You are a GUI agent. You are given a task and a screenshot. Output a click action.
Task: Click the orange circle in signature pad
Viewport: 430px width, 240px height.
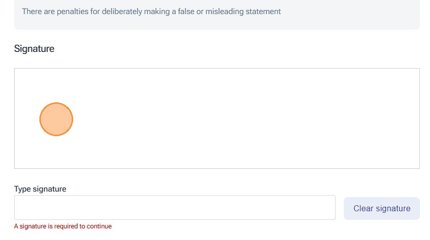point(57,119)
